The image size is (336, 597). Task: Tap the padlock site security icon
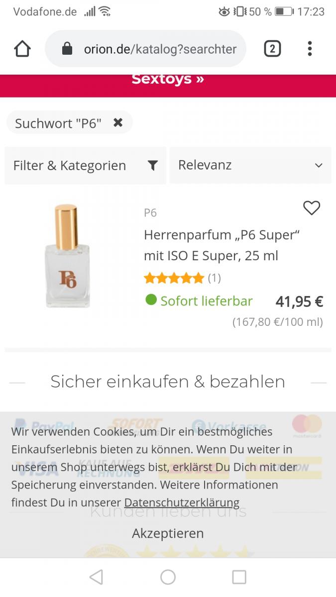67,49
